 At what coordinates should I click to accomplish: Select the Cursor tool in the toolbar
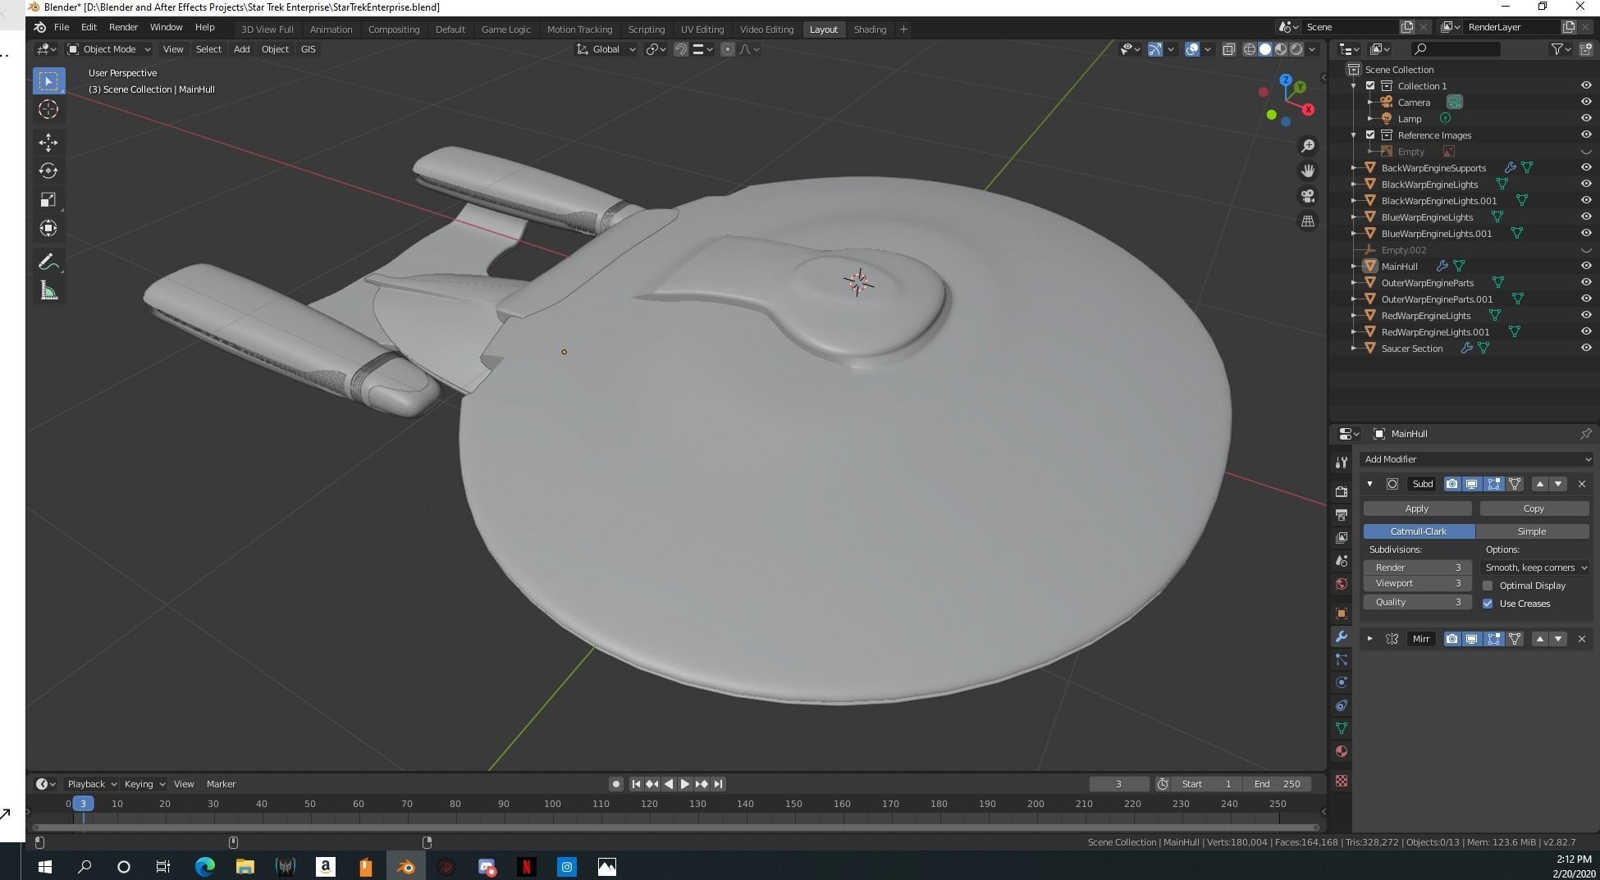[x=48, y=109]
